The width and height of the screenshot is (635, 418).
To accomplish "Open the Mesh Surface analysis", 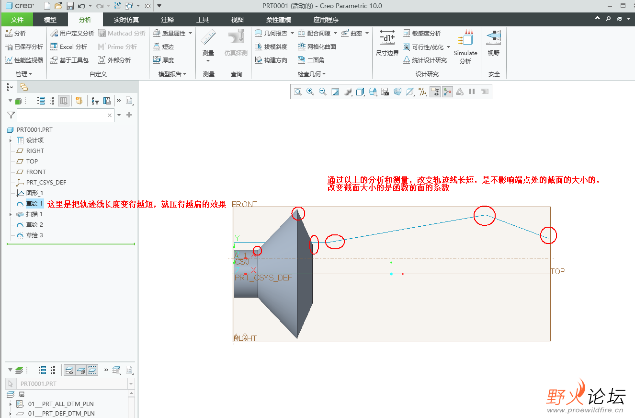I will coord(317,46).
